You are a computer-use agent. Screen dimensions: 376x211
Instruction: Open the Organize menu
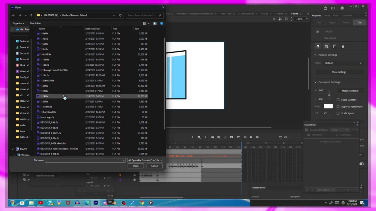point(19,23)
